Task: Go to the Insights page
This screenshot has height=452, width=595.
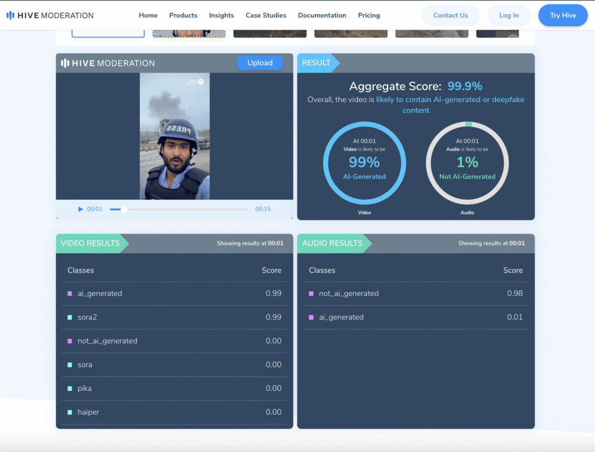Action: point(221,15)
